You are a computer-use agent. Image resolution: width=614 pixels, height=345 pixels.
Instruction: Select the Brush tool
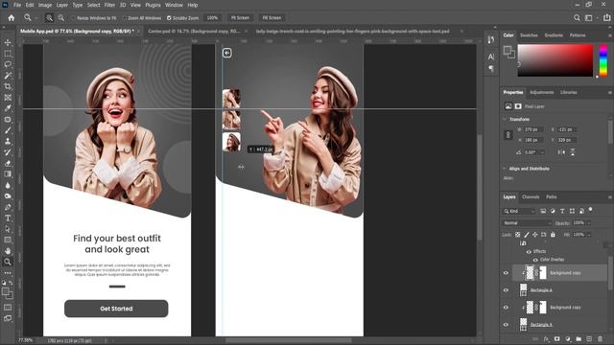pos(8,130)
